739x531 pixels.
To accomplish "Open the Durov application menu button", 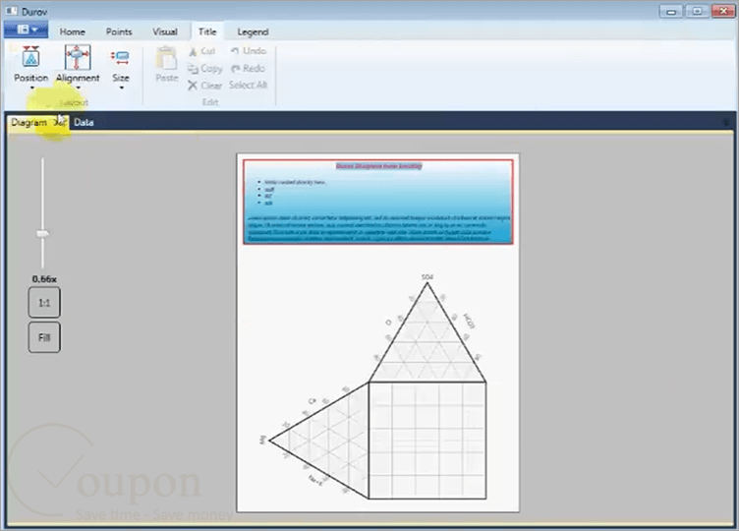I will [x=26, y=29].
